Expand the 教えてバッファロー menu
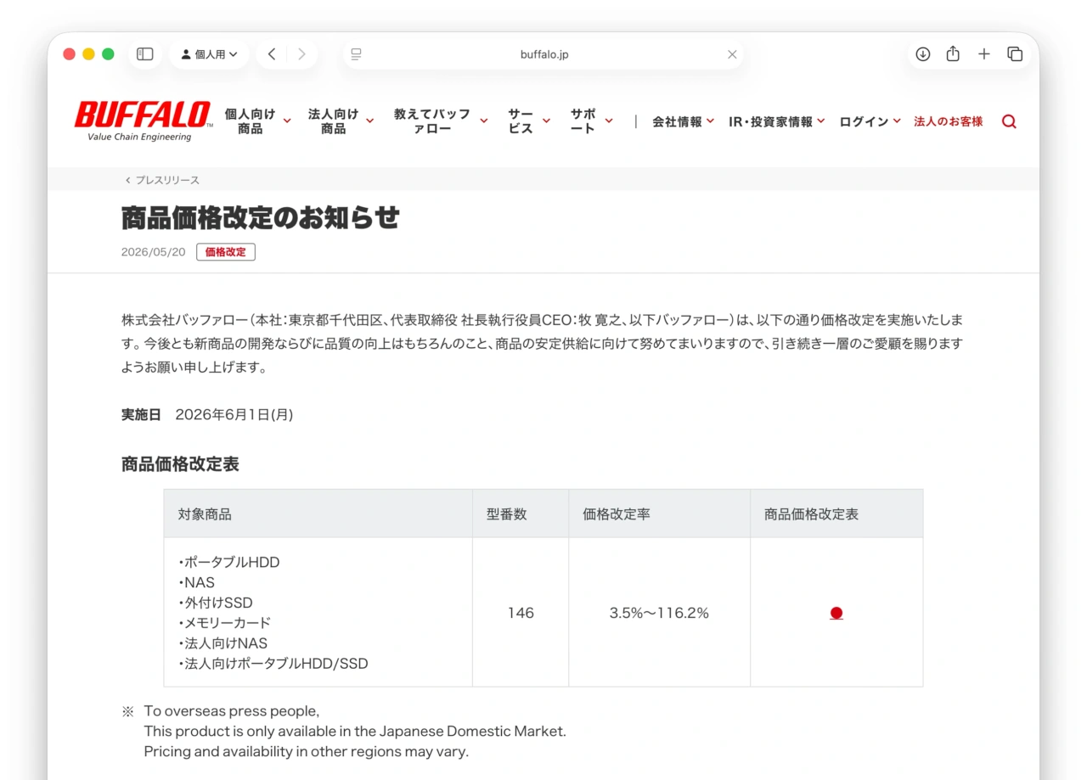Screen dimensions: 1087x780 click(x=441, y=121)
